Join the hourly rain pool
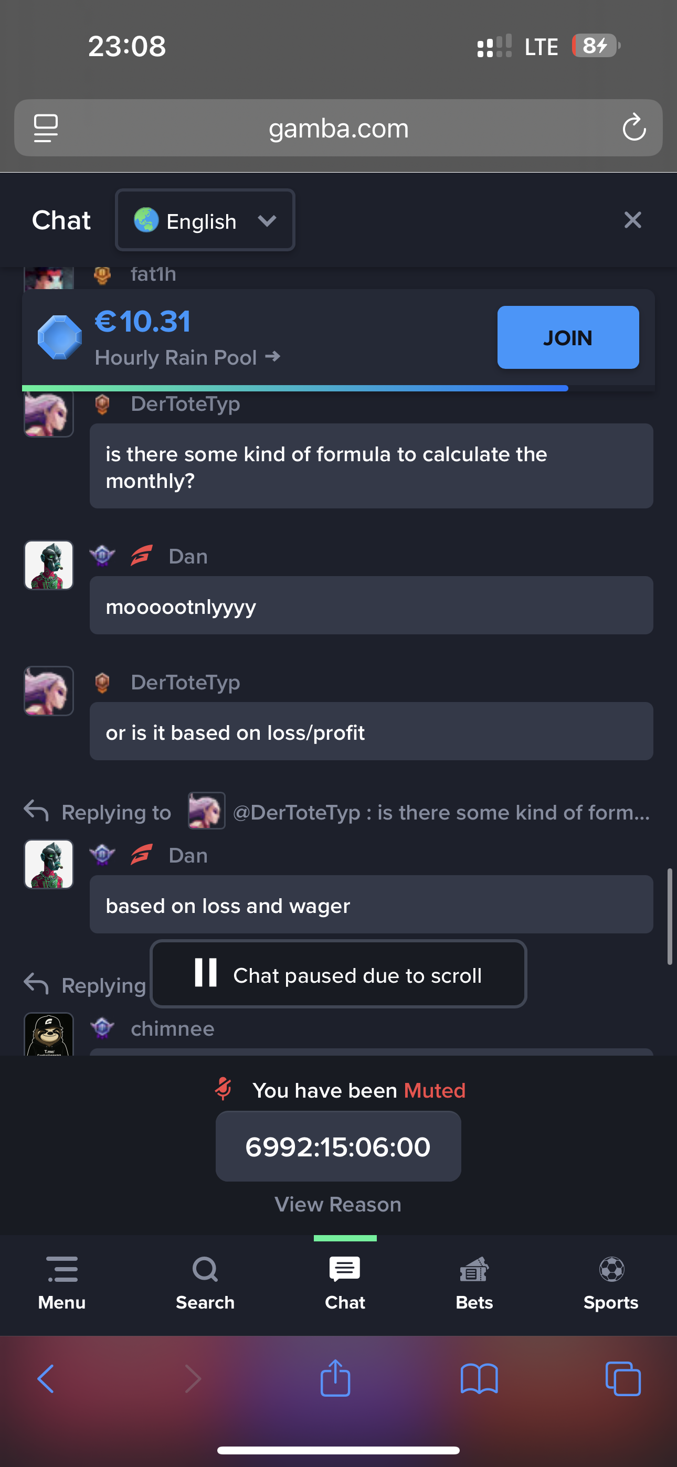The height and width of the screenshot is (1467, 677). [568, 337]
